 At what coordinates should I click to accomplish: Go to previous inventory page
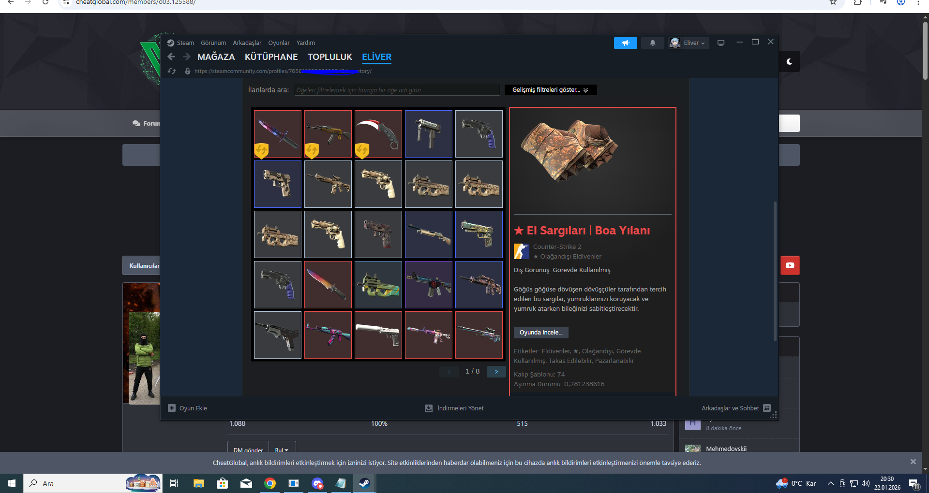(x=449, y=372)
